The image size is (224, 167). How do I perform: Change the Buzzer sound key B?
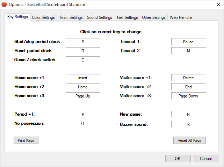tap(189, 124)
